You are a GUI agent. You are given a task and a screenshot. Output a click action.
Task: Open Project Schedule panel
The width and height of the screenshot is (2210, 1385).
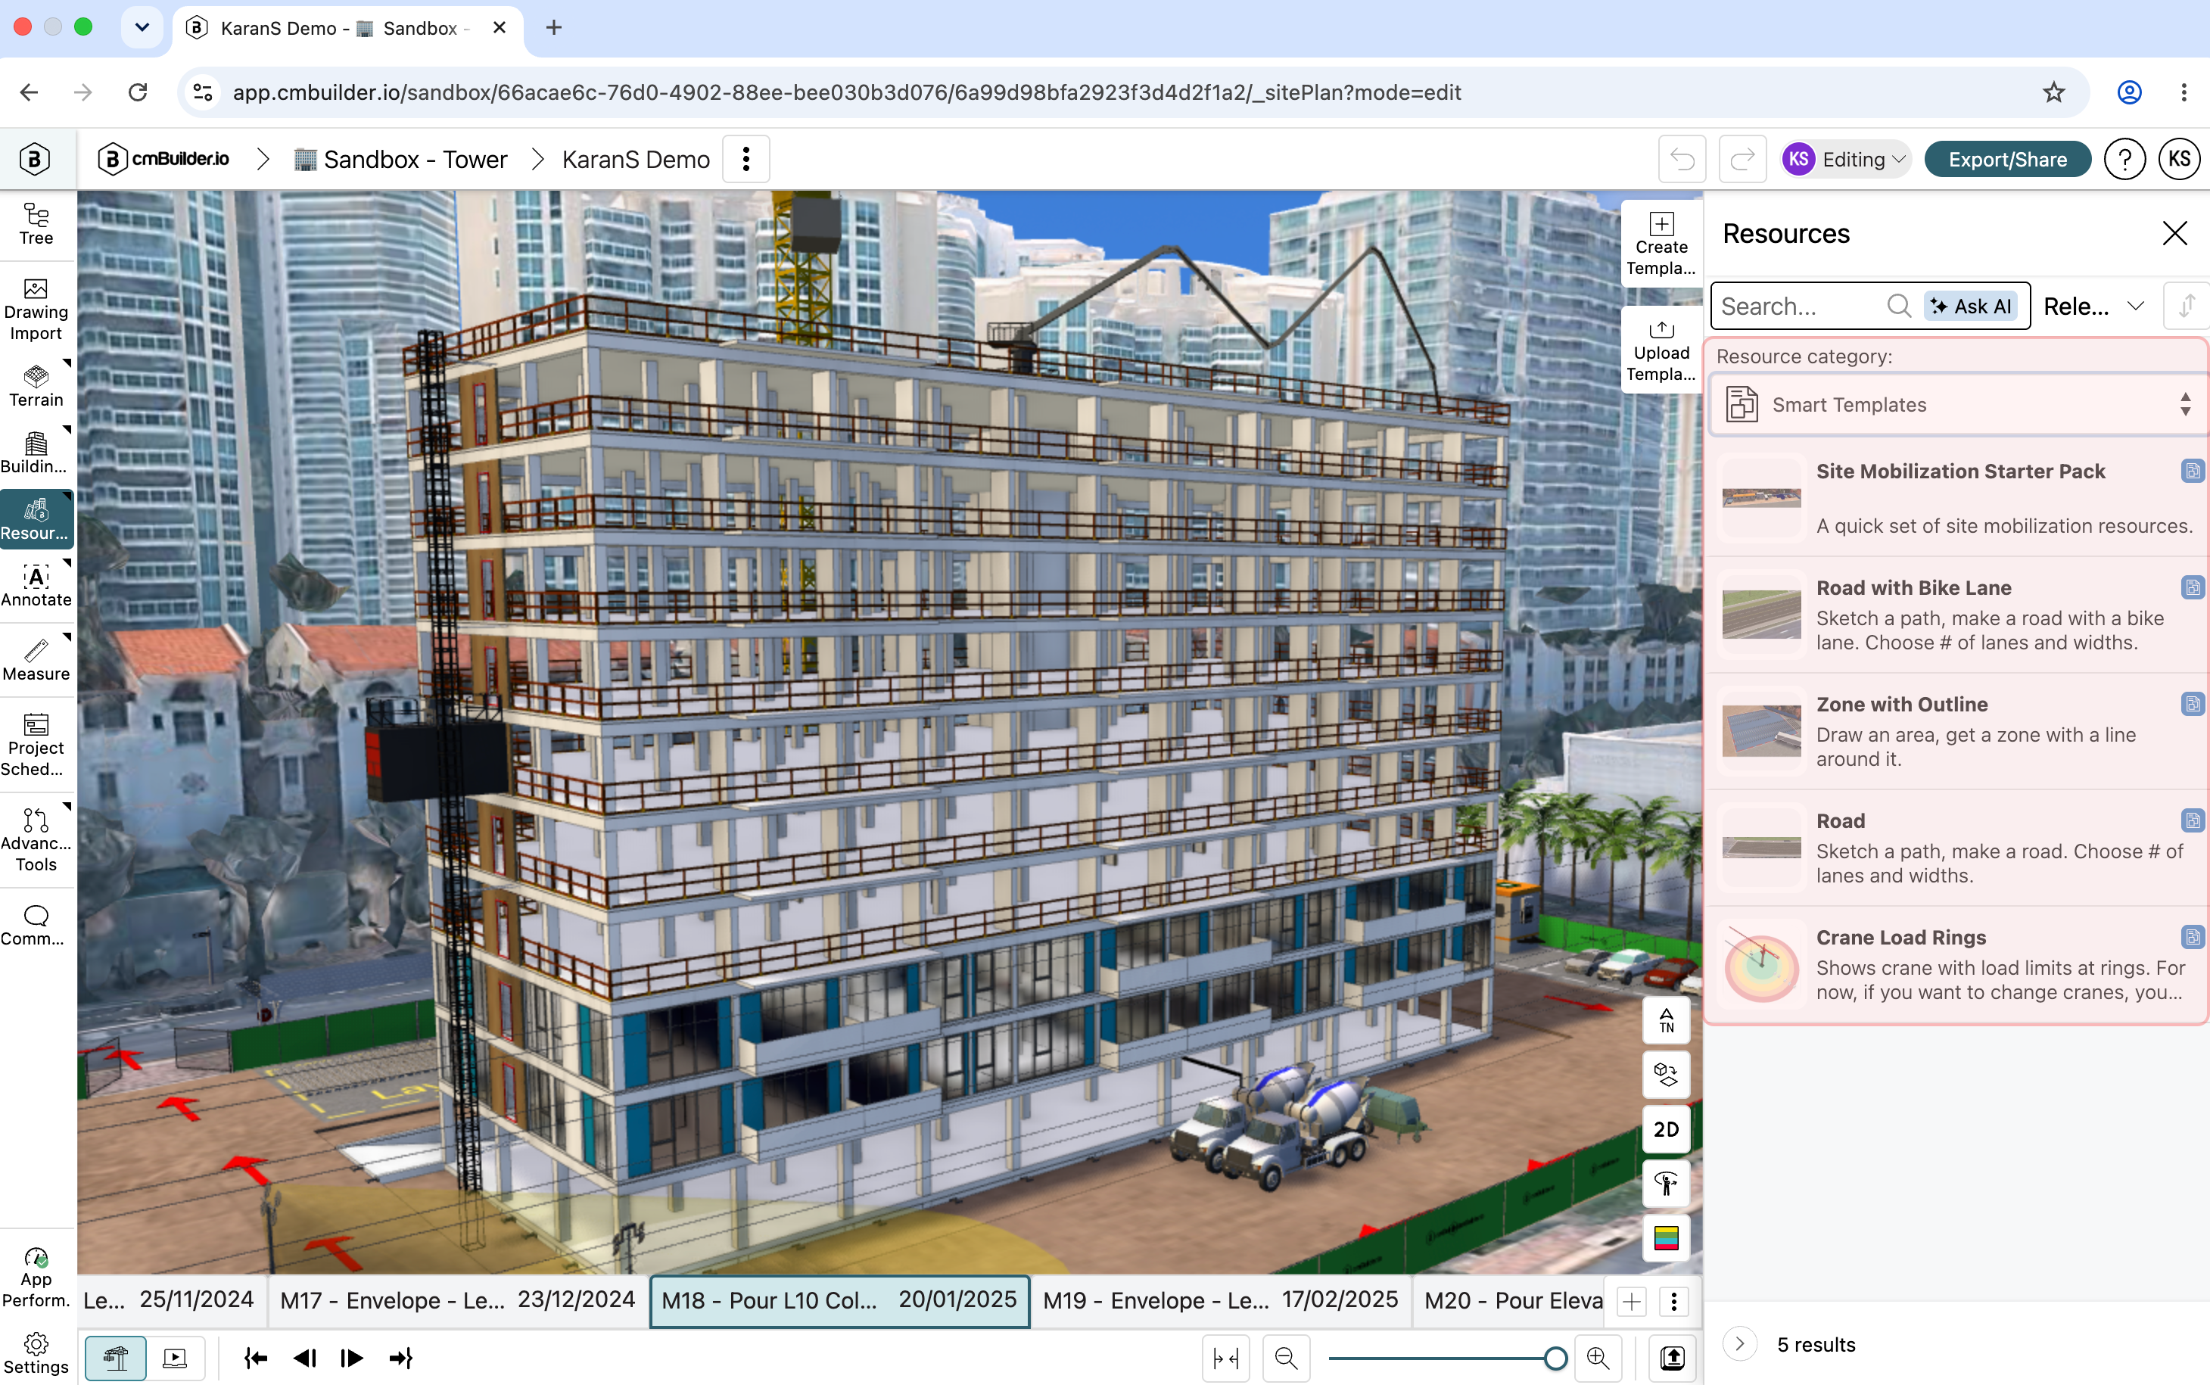tap(36, 745)
